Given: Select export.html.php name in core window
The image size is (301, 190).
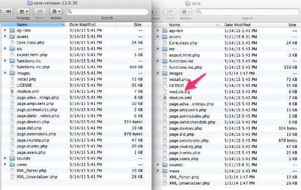Looking at the screenshot, I should point(184,55).
